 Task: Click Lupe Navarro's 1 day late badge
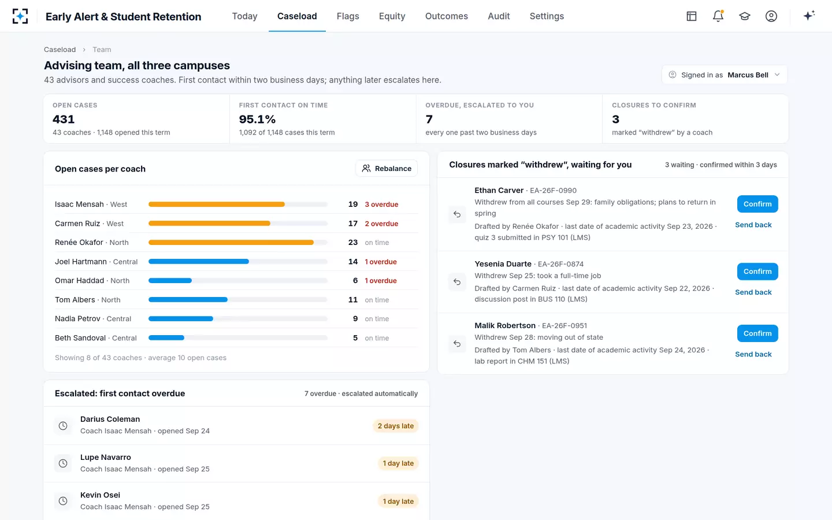(x=398, y=463)
